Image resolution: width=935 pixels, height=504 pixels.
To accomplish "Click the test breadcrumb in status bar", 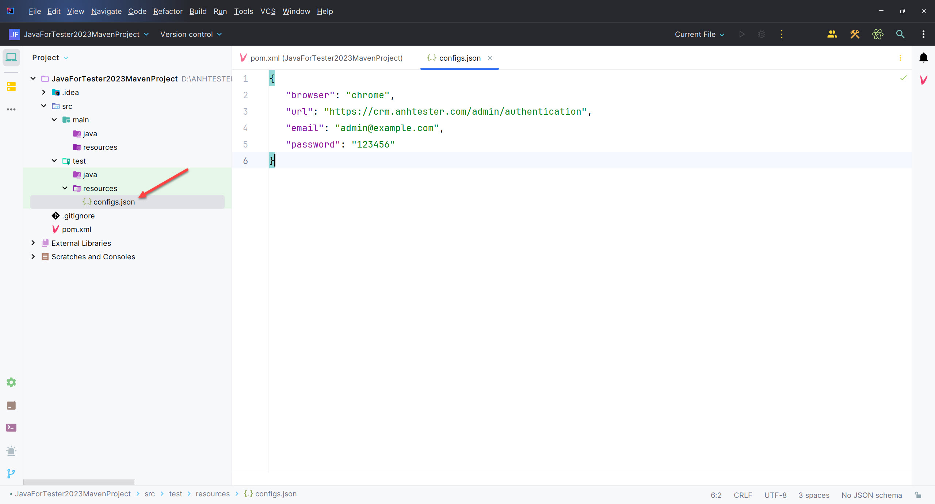I will [175, 494].
